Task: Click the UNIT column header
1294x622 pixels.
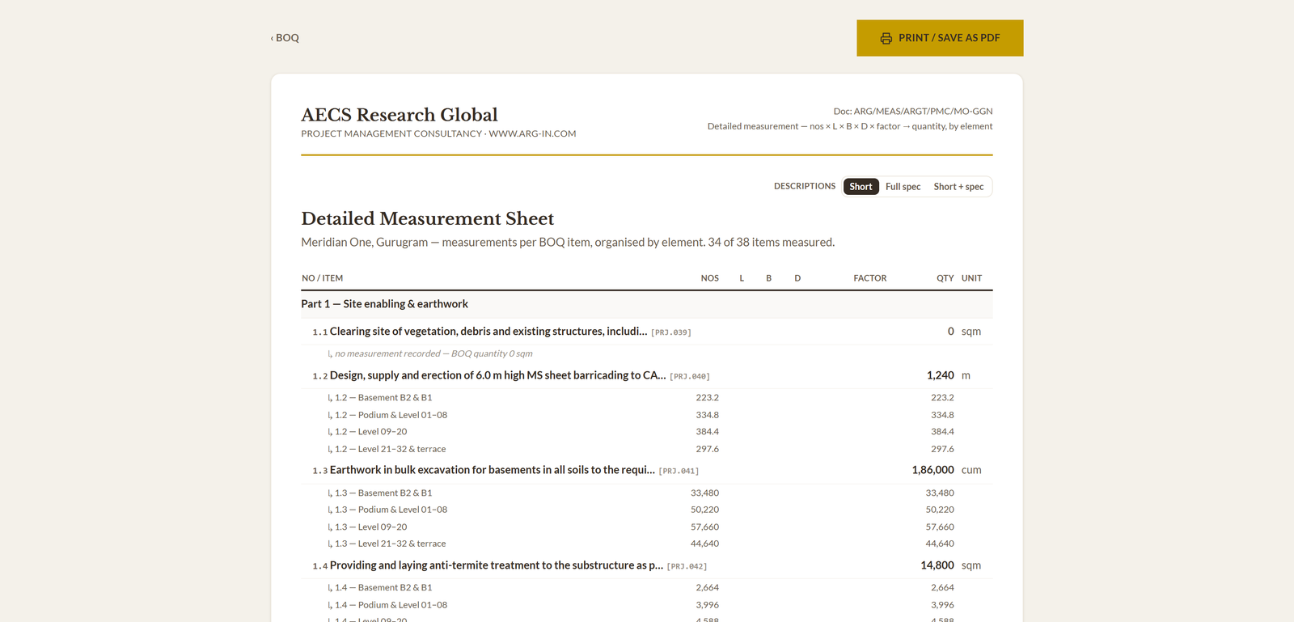Action: point(971,278)
